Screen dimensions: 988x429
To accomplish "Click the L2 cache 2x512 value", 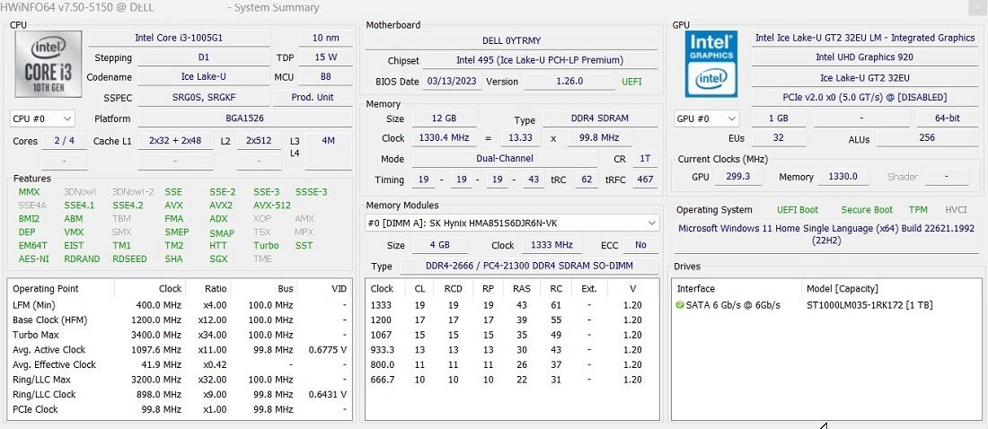I will click(x=259, y=141).
